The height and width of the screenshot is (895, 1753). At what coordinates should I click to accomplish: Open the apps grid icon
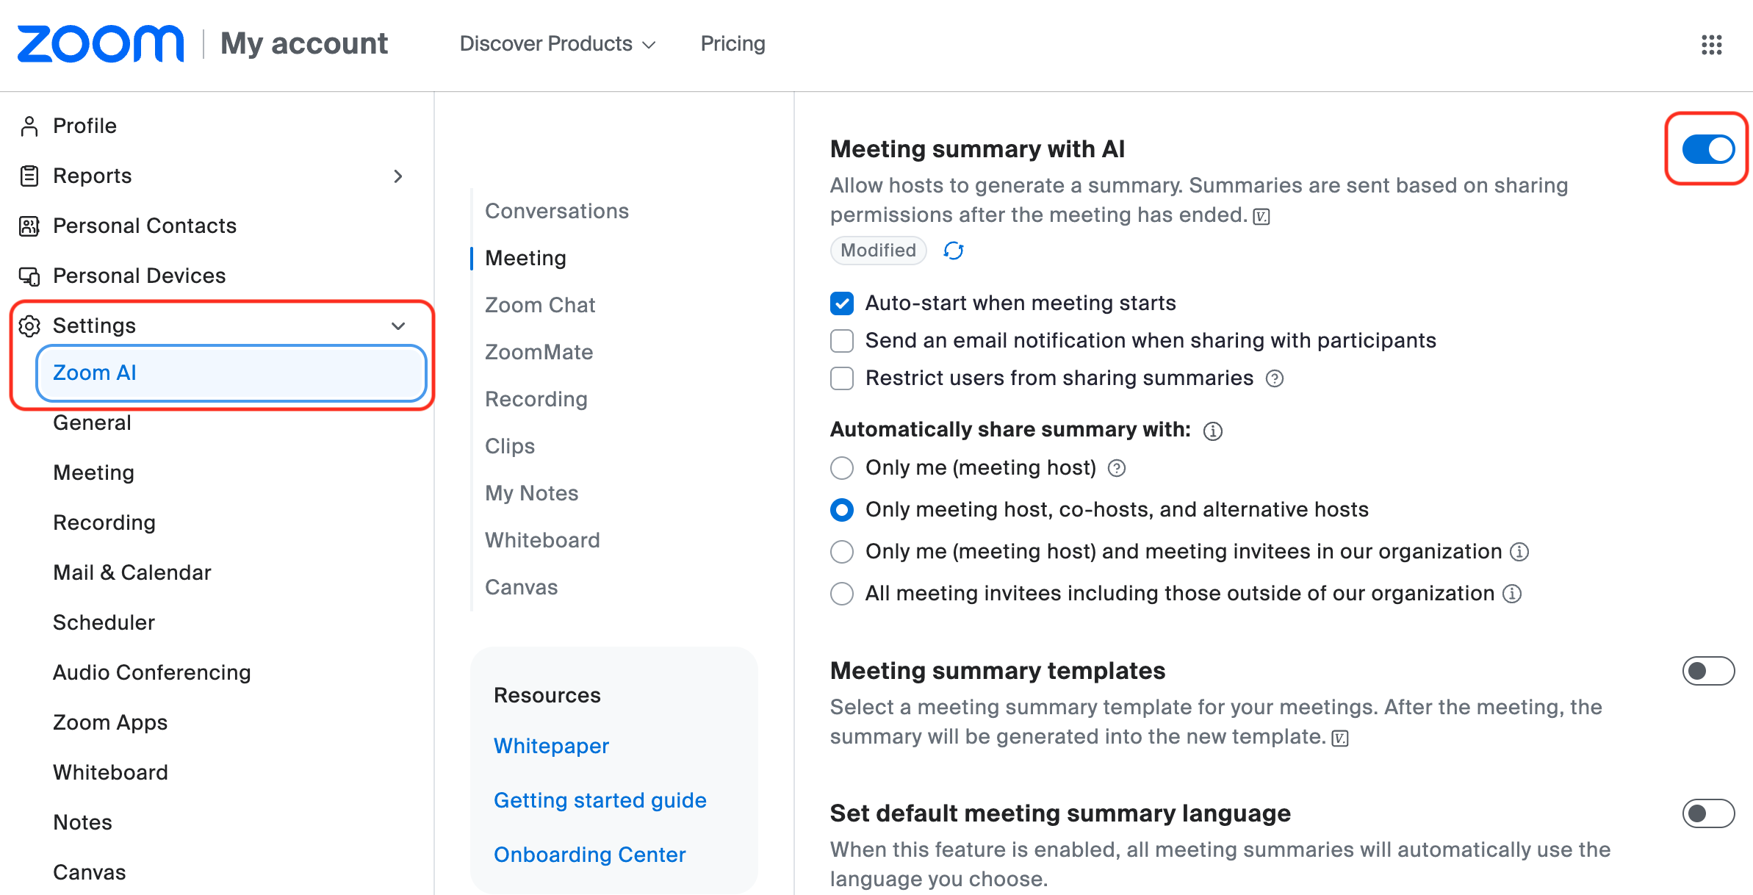[x=1711, y=45]
